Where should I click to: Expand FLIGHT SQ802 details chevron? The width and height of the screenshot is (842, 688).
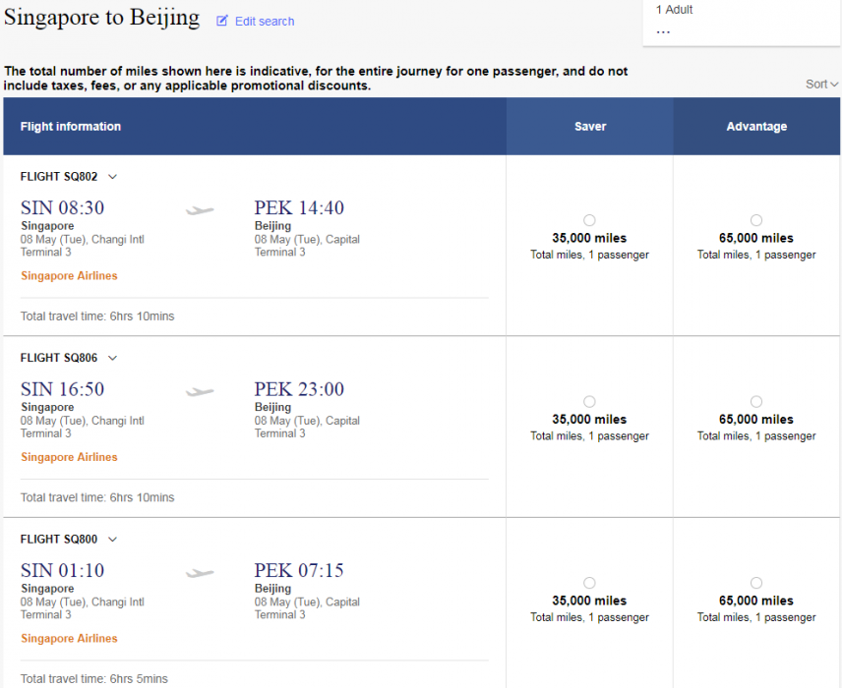tap(112, 177)
